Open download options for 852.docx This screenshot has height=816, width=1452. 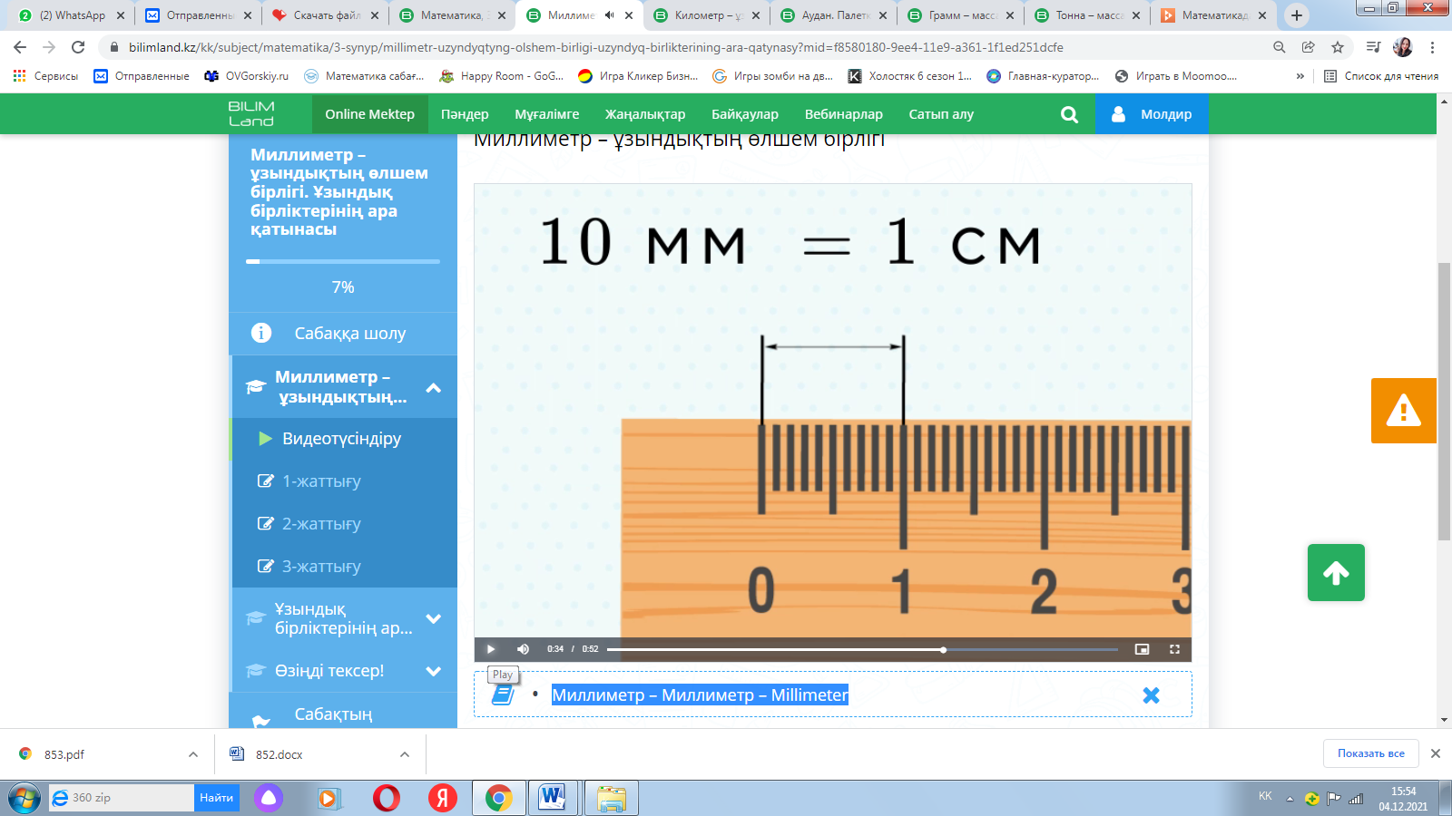click(405, 754)
